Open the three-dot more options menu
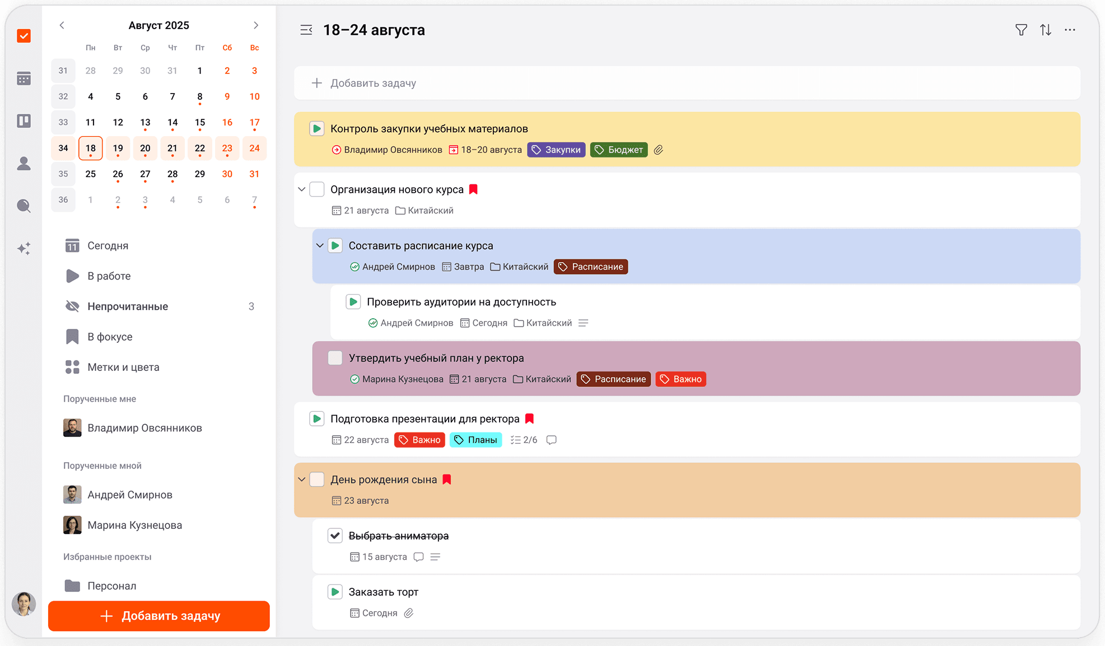Viewport: 1105px width, 646px height. [x=1070, y=30]
